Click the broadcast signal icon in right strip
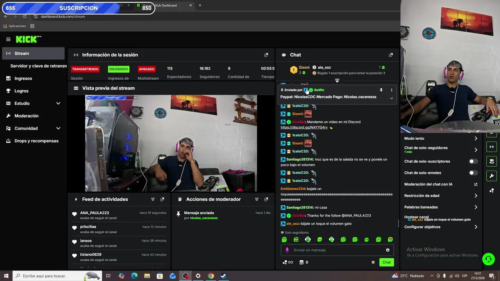 pyautogui.click(x=491, y=147)
